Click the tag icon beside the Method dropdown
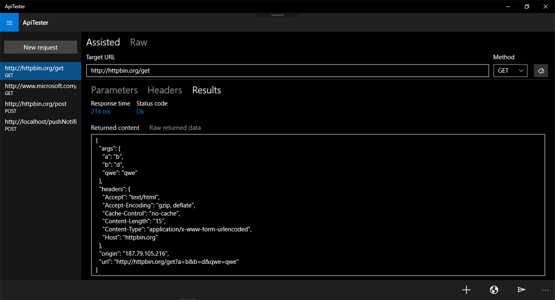 (x=541, y=71)
